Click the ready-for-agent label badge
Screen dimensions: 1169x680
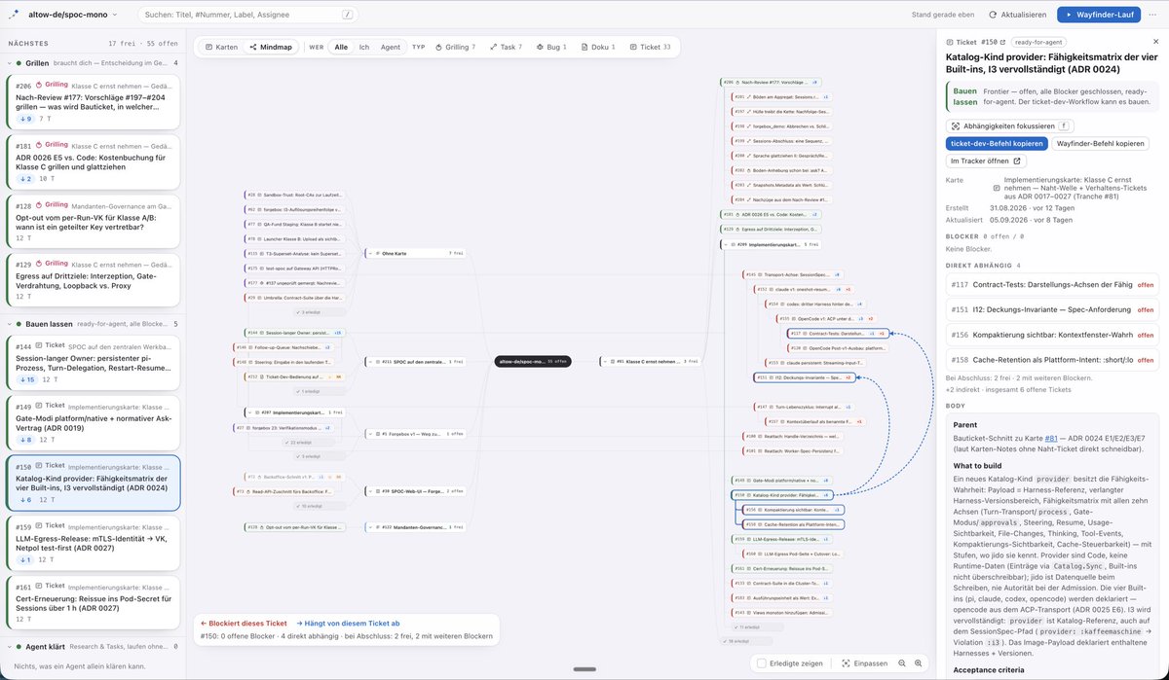coord(1040,42)
